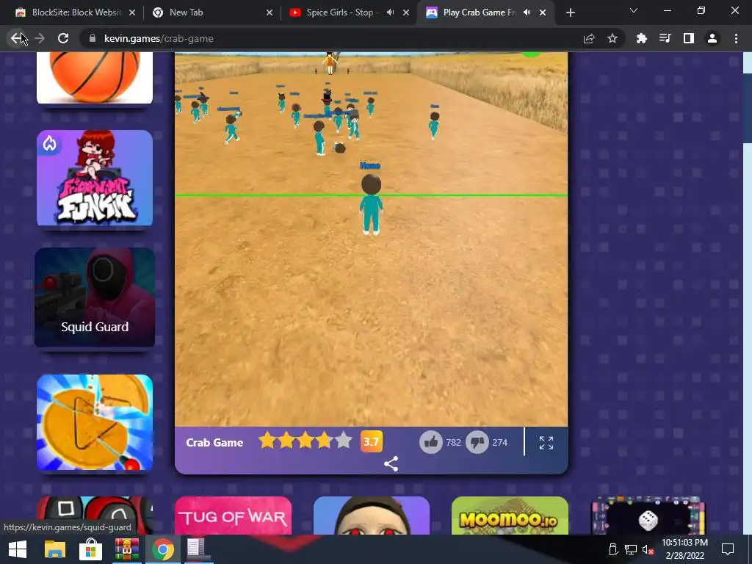Open the media control icon in toolbar
The image size is (752, 564).
point(665,38)
